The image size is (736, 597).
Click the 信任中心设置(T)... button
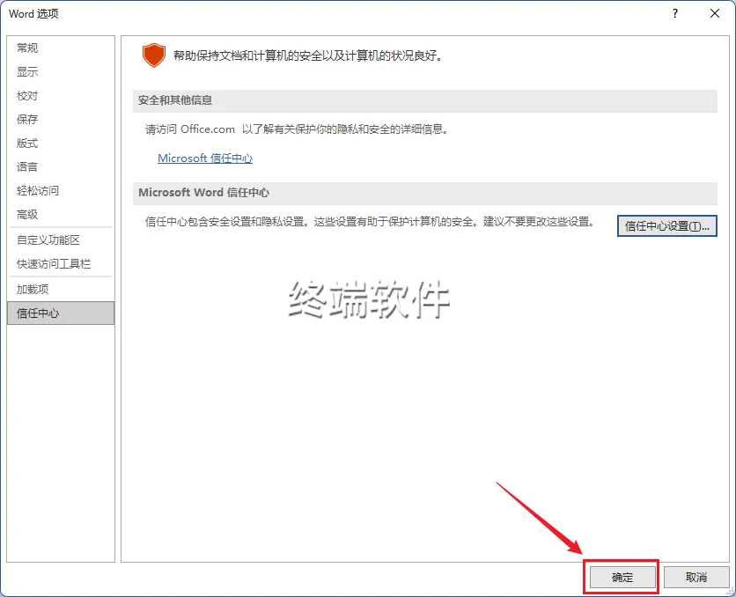pos(667,226)
